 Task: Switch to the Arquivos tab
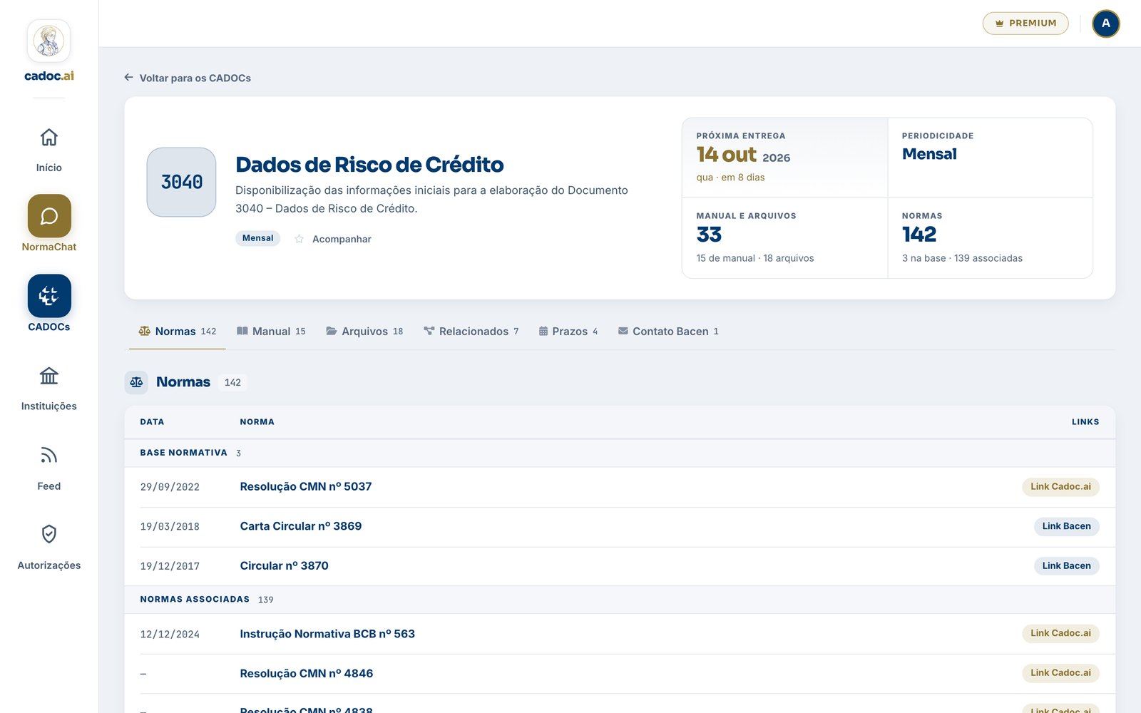click(364, 332)
